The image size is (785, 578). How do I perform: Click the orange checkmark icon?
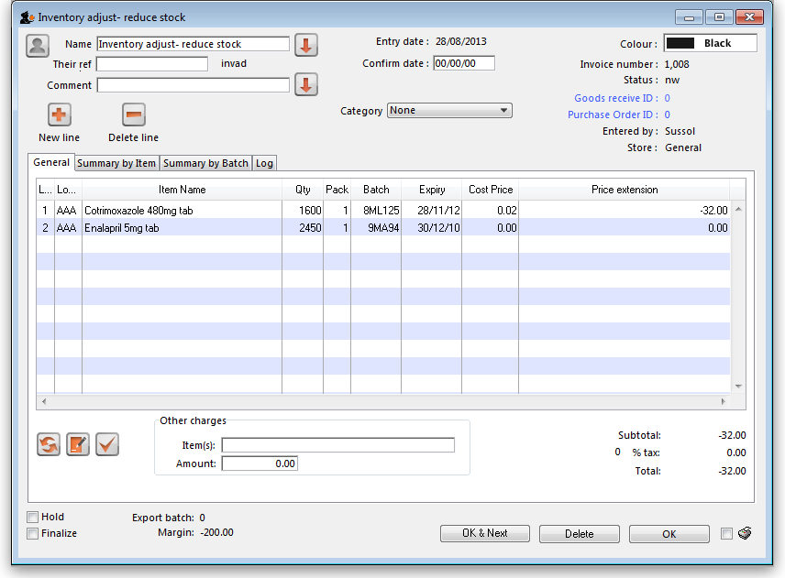107,444
